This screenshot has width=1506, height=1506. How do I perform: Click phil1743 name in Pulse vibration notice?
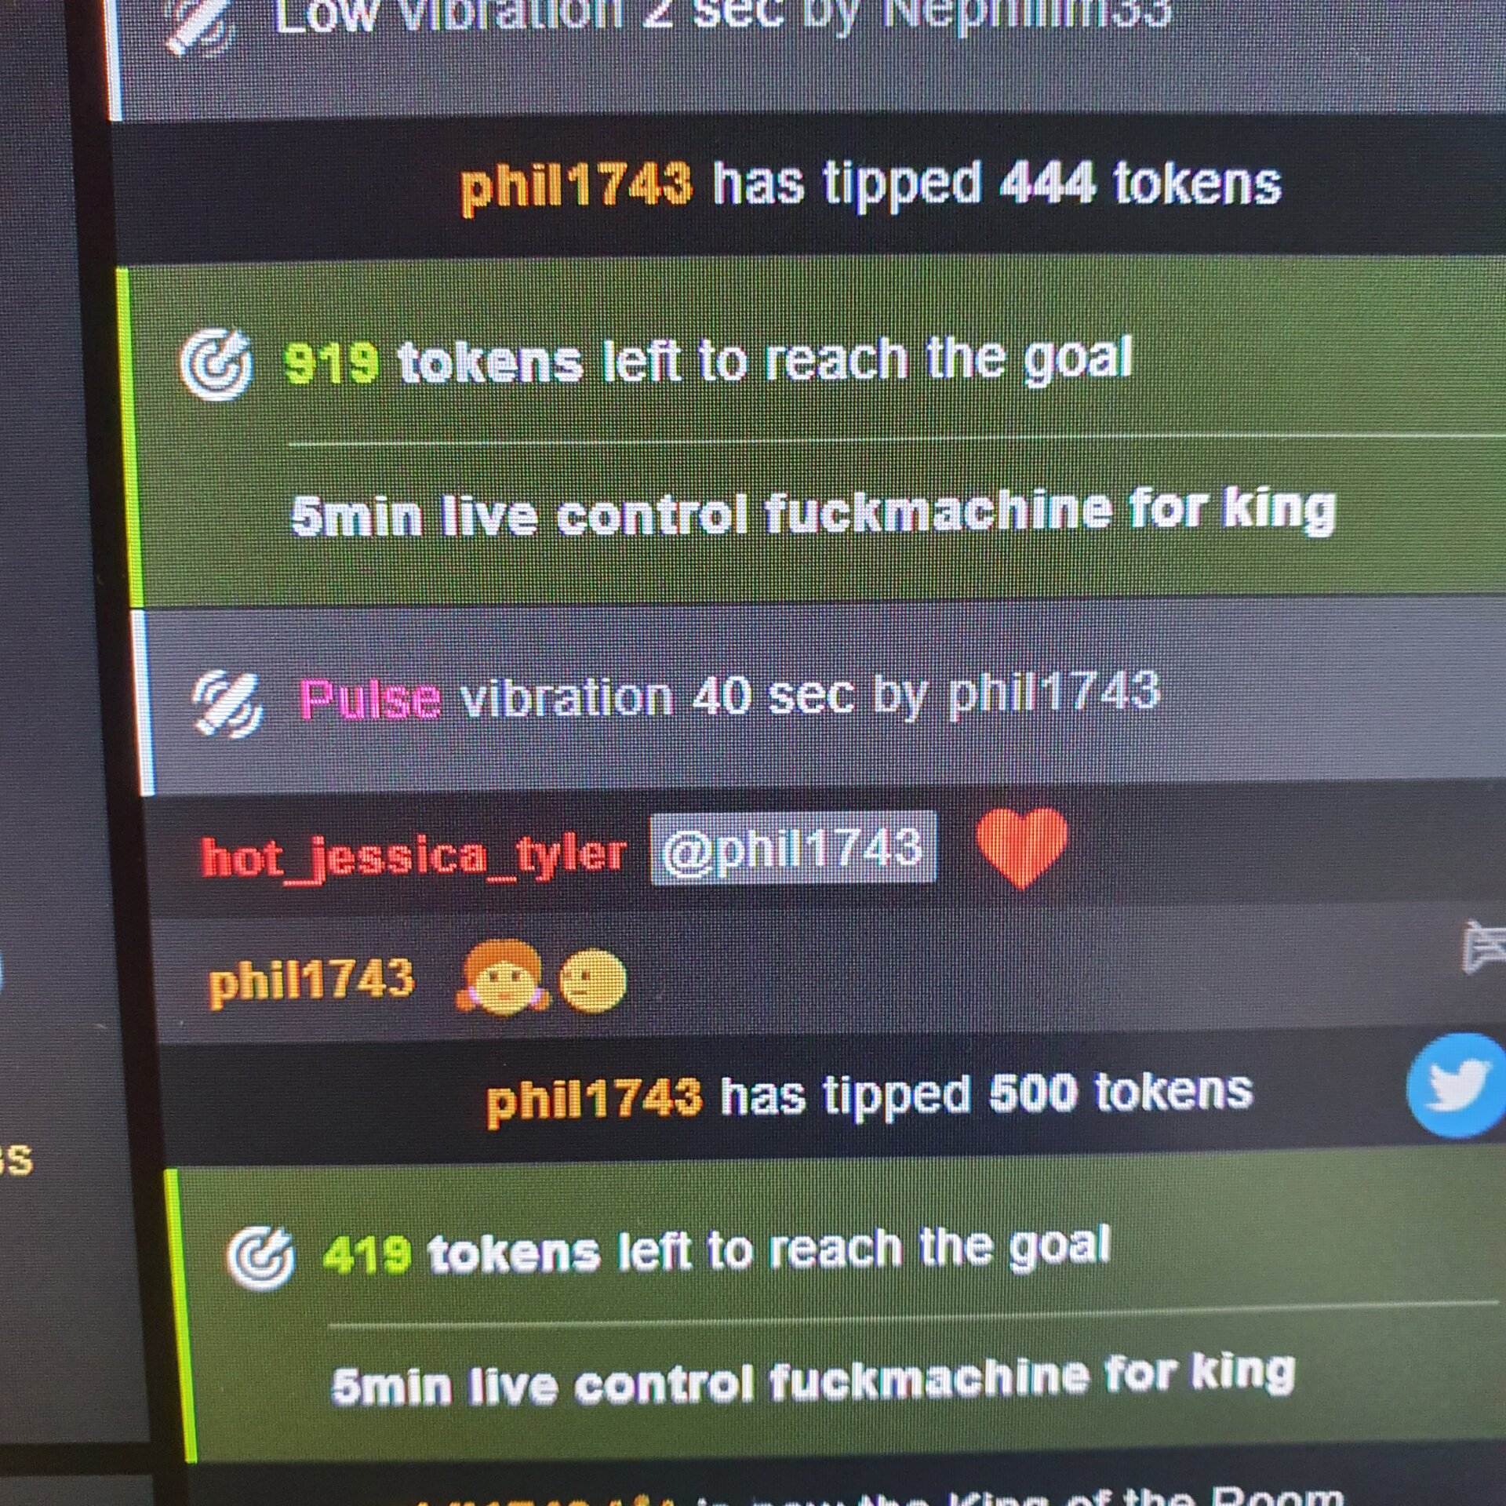click(x=1053, y=693)
